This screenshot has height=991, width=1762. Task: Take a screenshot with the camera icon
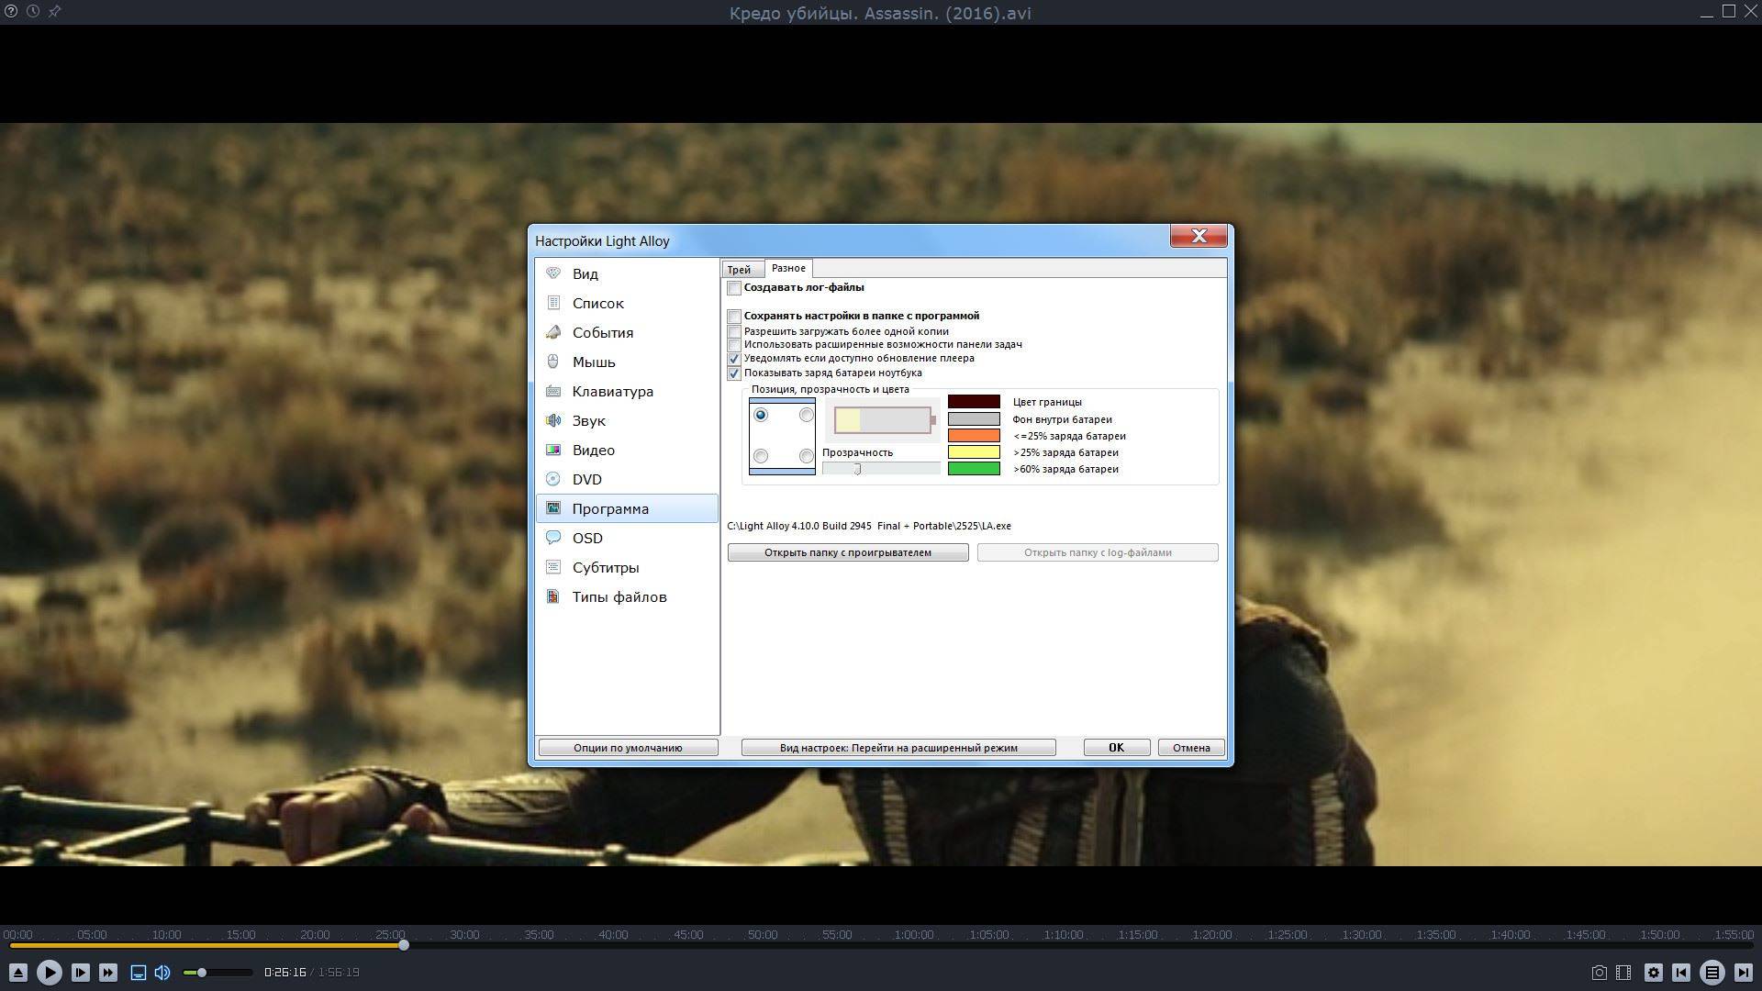tap(1599, 973)
